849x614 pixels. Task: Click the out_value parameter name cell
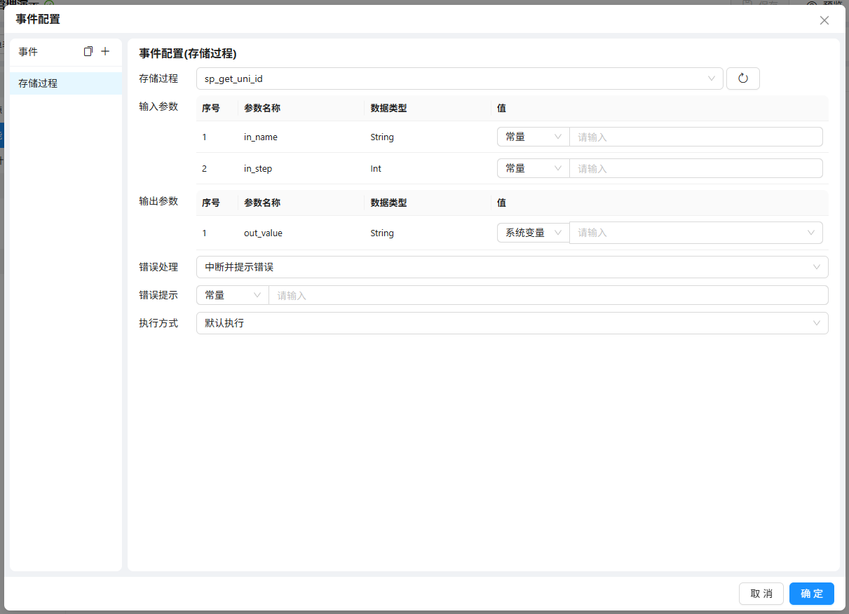264,233
